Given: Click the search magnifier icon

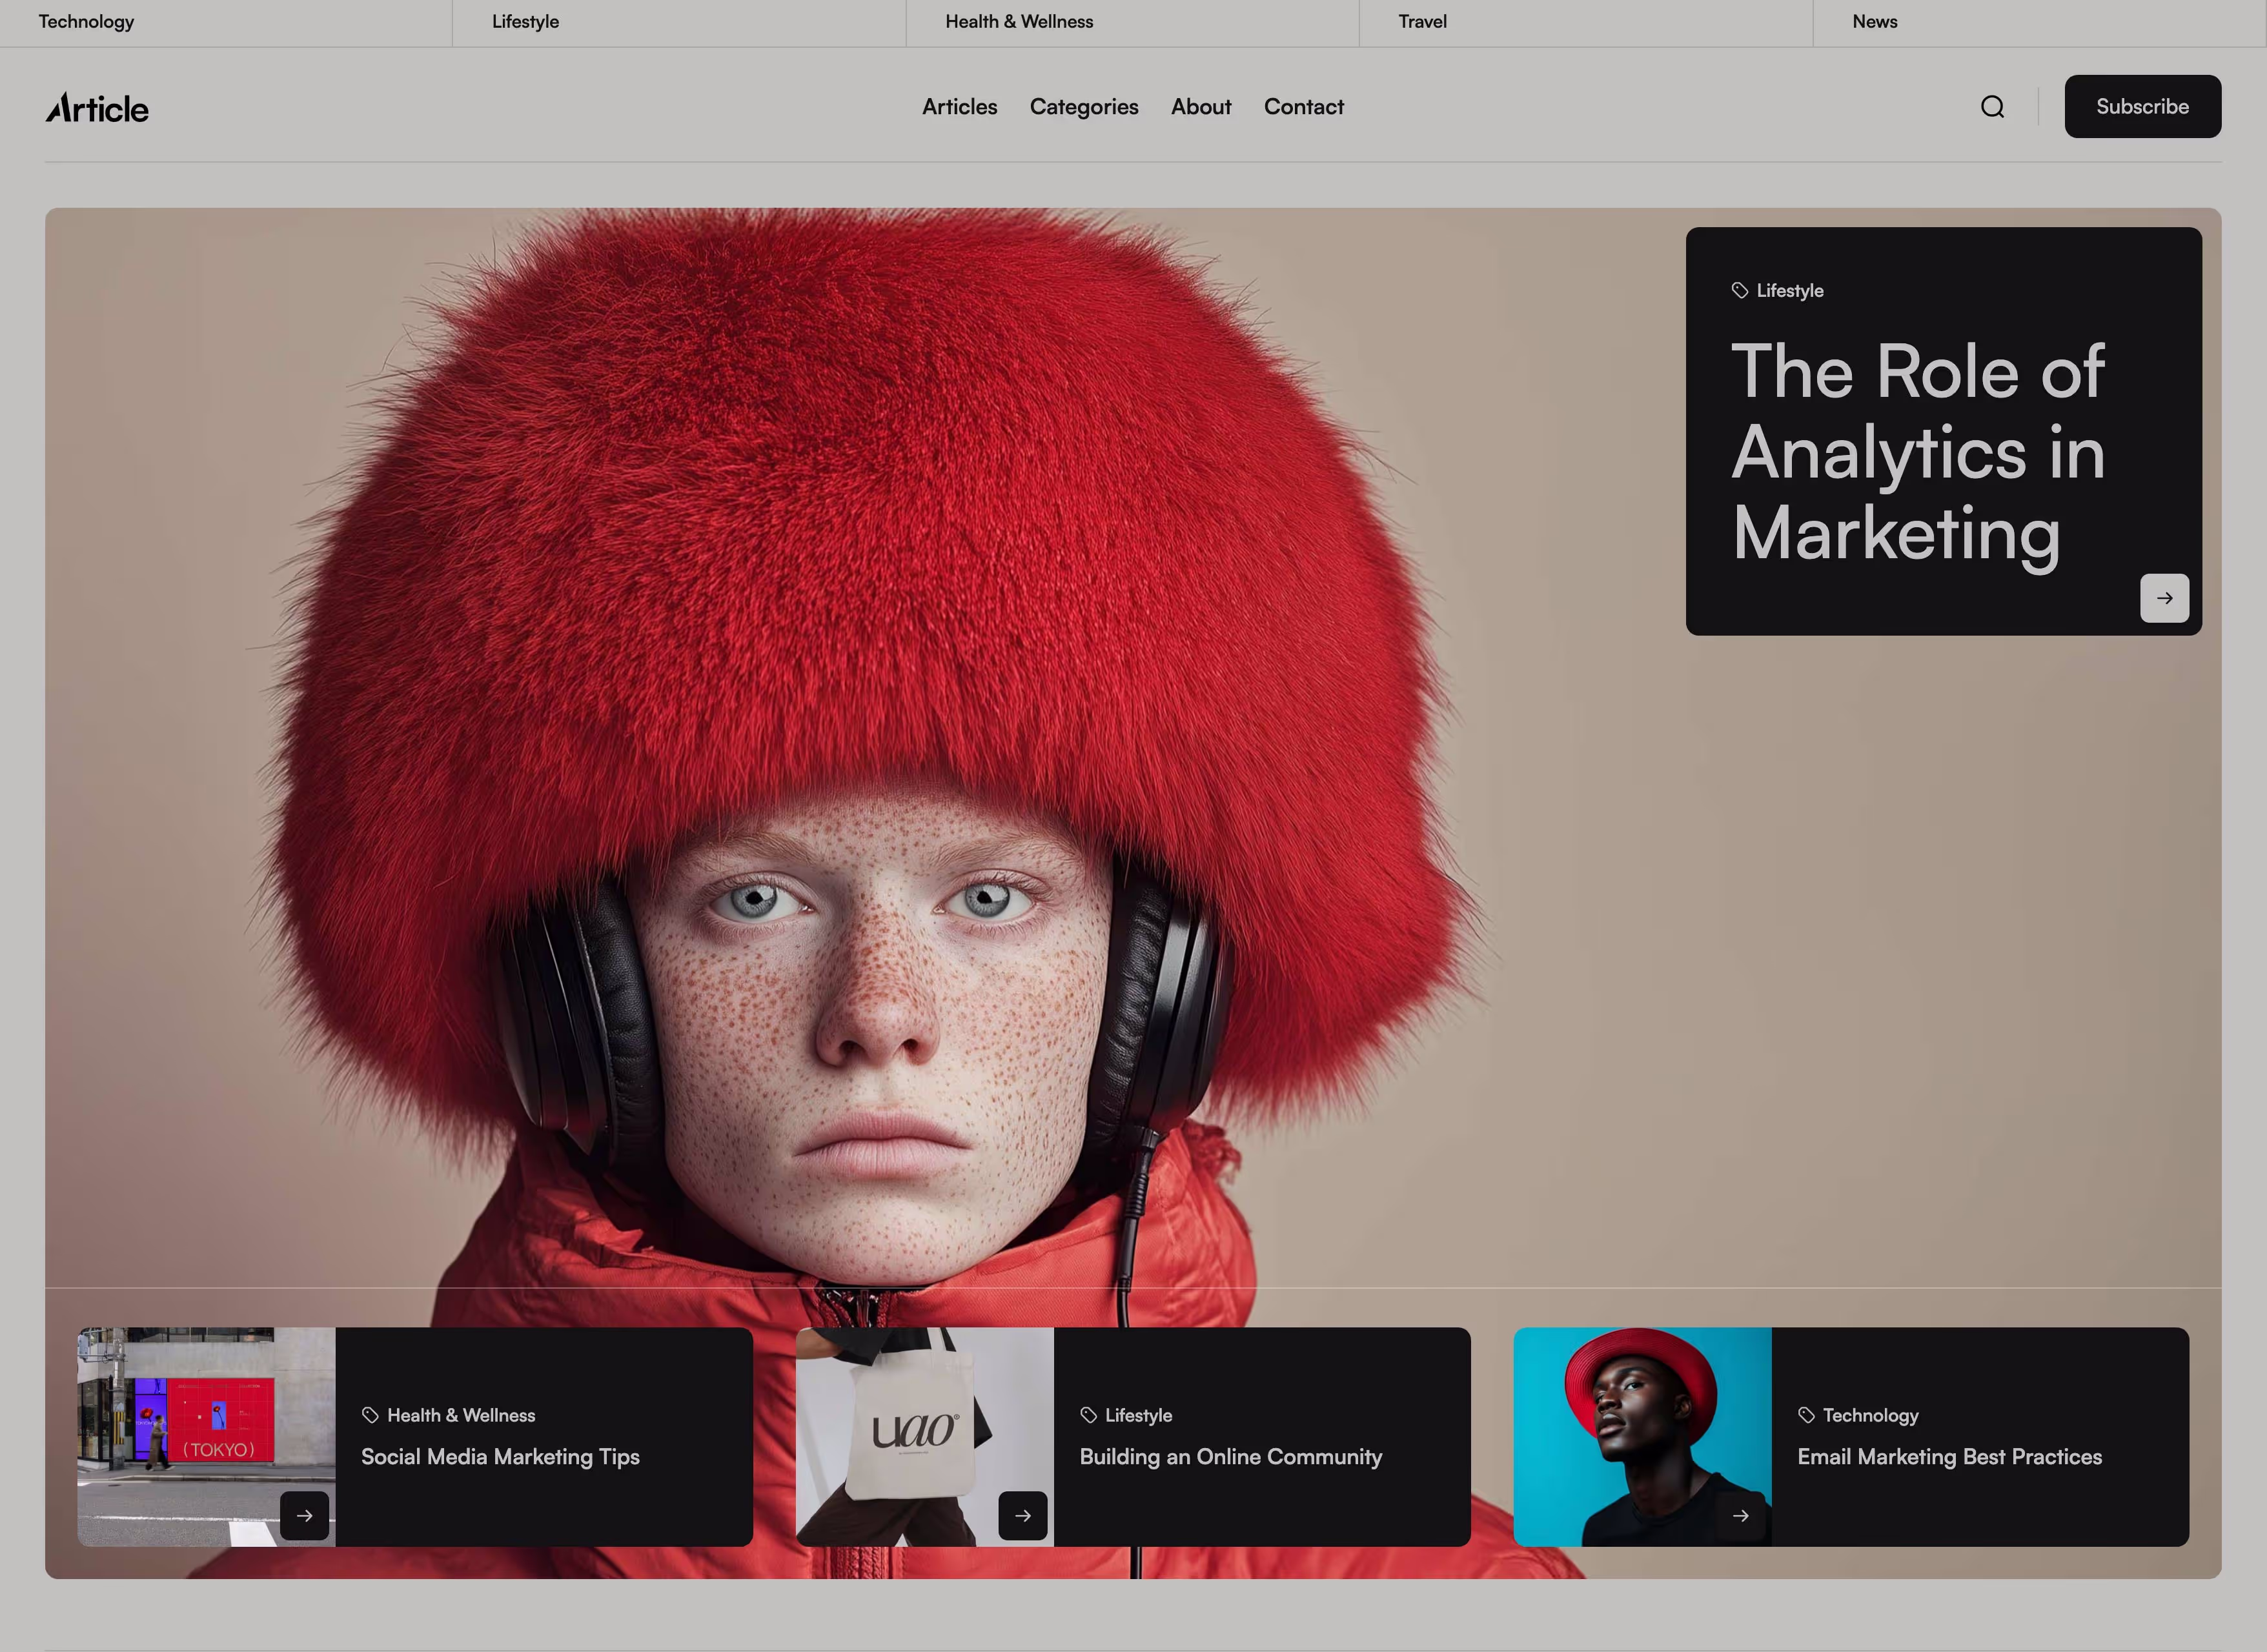Looking at the screenshot, I should click(x=1991, y=107).
